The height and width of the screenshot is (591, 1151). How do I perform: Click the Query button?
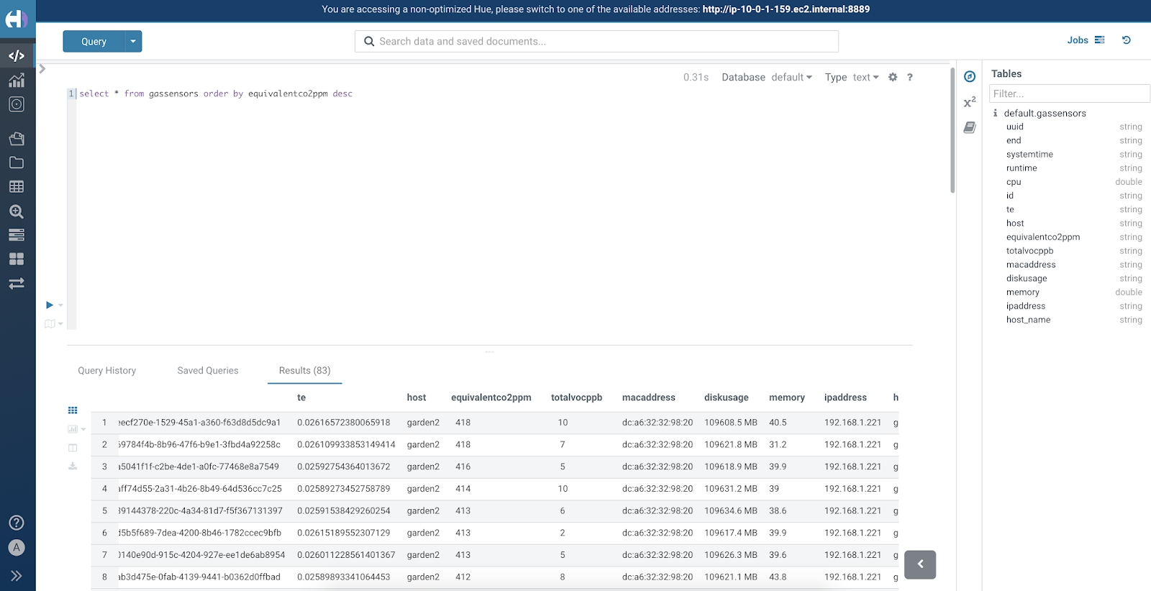point(94,42)
